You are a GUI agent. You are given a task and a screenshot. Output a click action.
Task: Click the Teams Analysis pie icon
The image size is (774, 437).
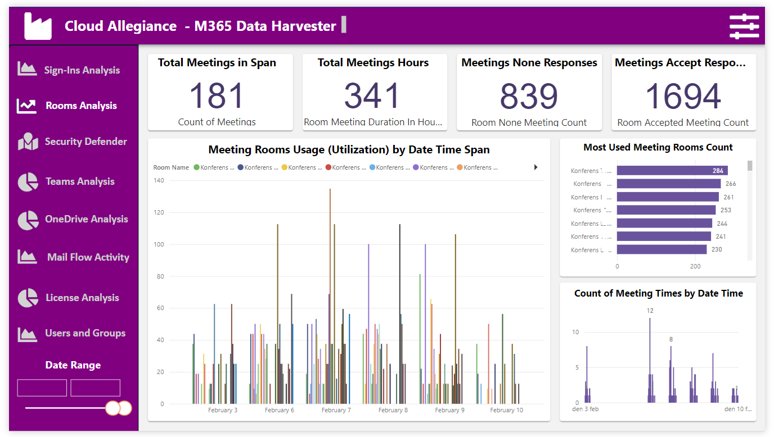[x=28, y=182]
